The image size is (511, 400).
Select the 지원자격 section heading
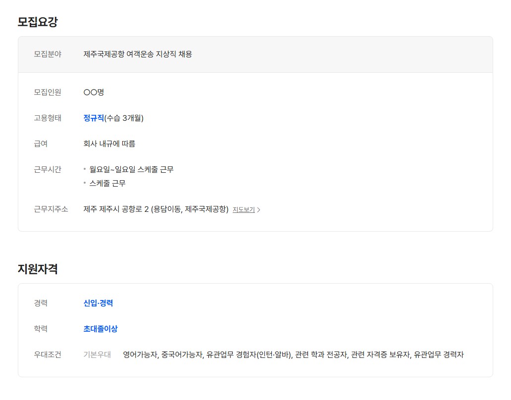click(x=38, y=269)
